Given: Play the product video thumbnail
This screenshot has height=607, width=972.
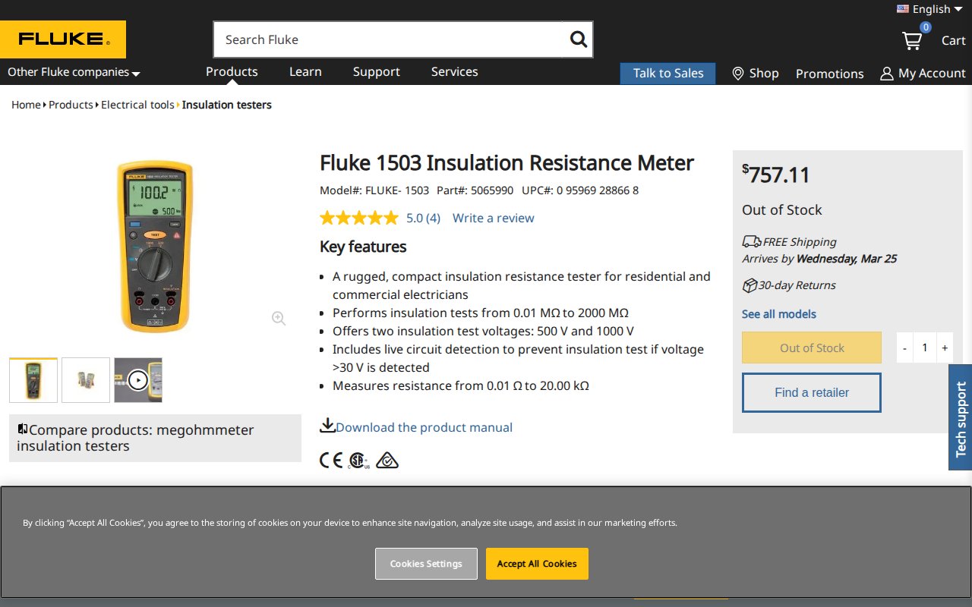Looking at the screenshot, I should [x=138, y=380].
